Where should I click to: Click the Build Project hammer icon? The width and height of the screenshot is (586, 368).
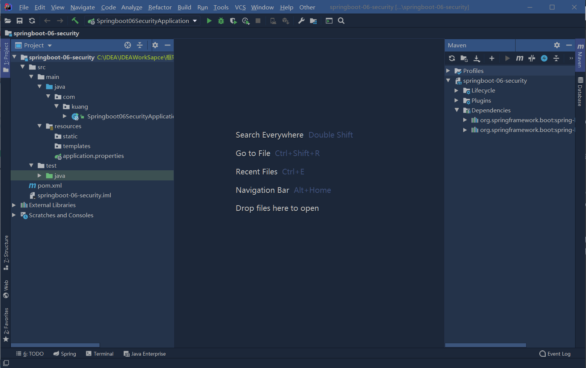pyautogui.click(x=75, y=21)
